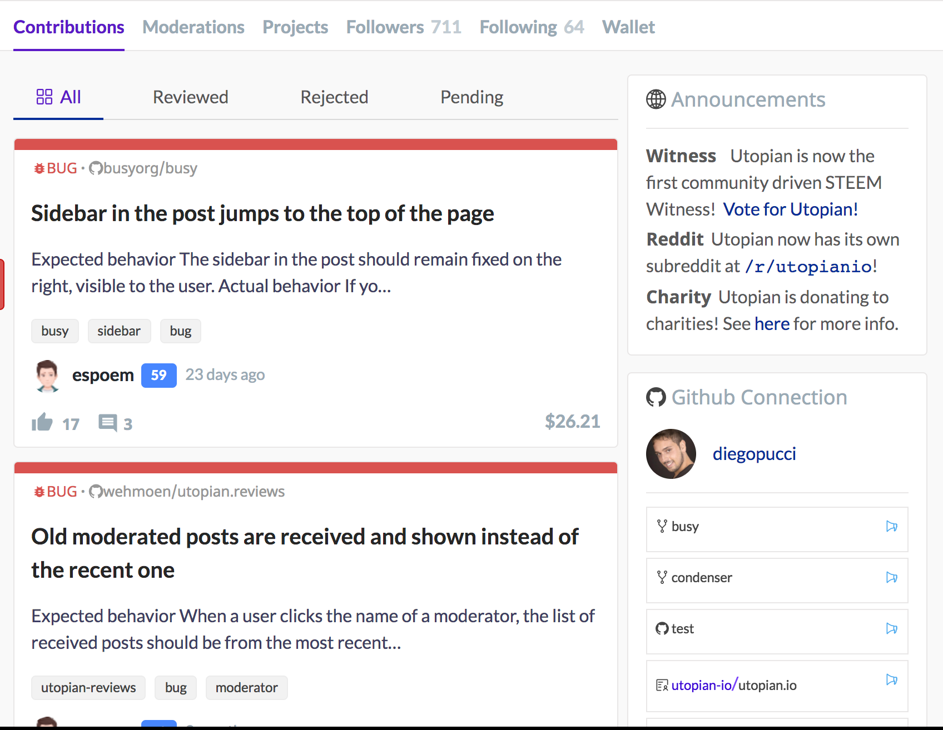Open the /r/utopianio subreddit link
Image resolution: width=943 pixels, height=730 pixels.
coord(809,267)
